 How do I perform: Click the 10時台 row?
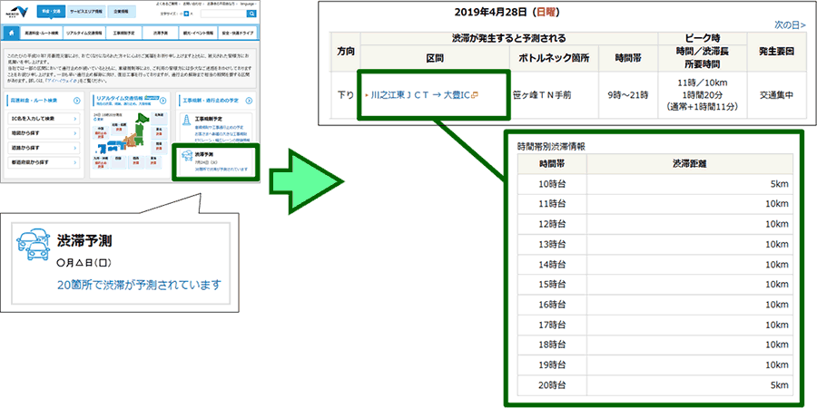pos(655,184)
